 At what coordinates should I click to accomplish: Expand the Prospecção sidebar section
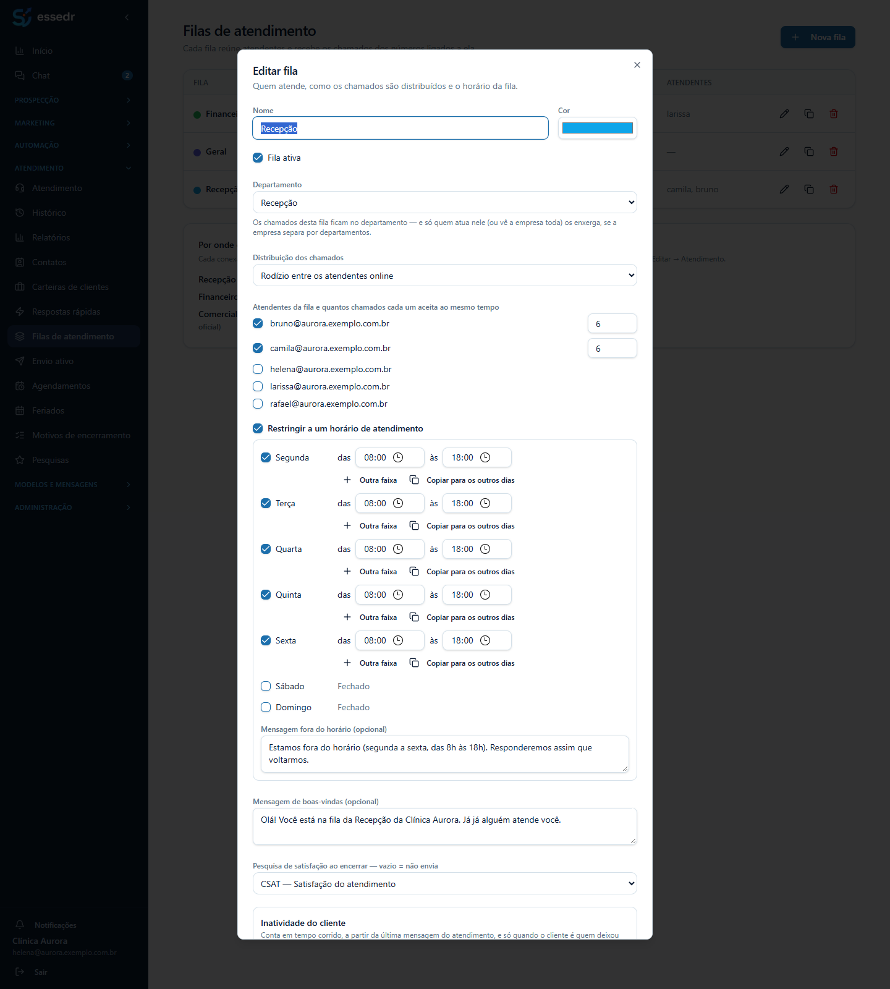coord(73,100)
